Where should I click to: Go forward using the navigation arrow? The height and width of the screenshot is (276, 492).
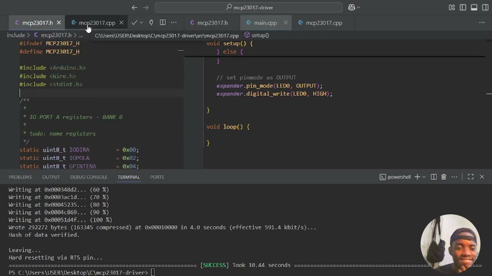pyautogui.click(x=146, y=7)
